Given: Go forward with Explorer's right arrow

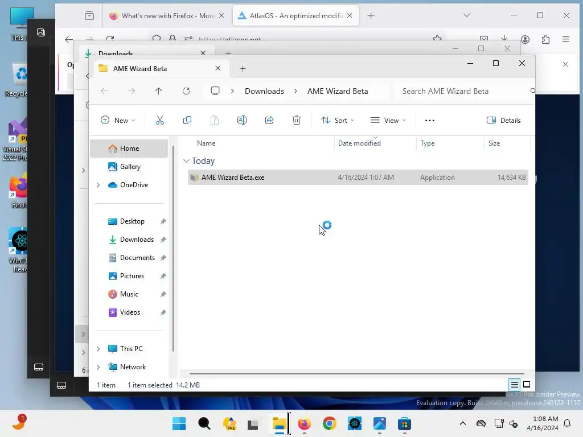Looking at the screenshot, I should click(x=132, y=91).
